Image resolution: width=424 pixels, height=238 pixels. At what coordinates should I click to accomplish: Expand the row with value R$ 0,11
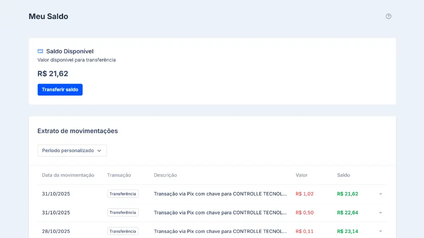coord(380,231)
